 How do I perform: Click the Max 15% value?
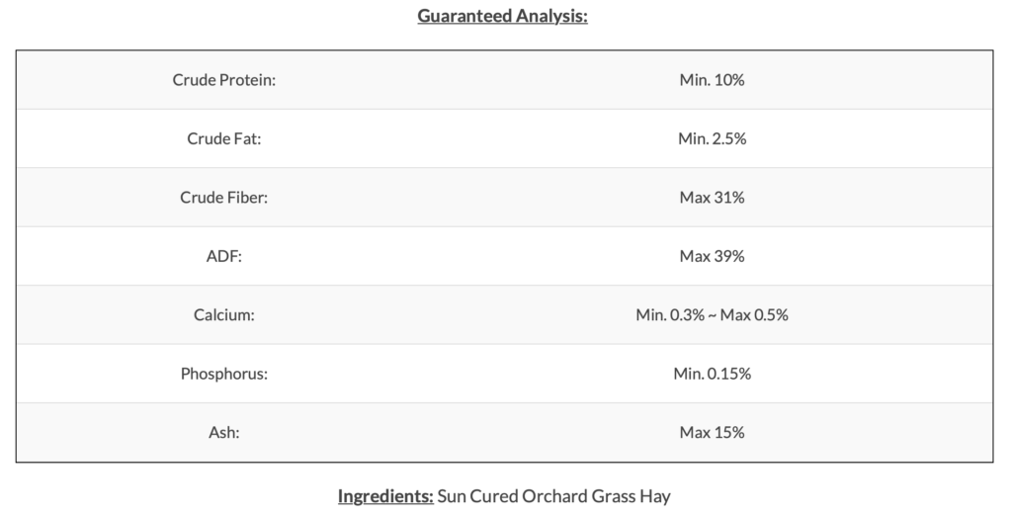click(712, 432)
